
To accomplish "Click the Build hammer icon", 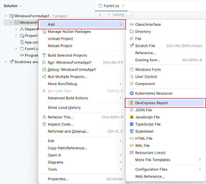I will click(44, 55).
